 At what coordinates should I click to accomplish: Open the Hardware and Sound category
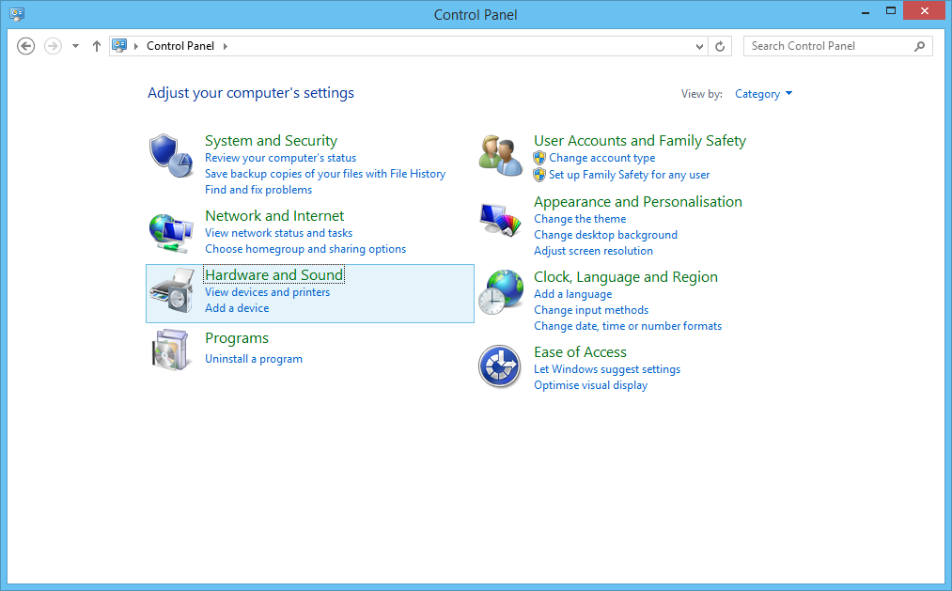pyautogui.click(x=273, y=274)
